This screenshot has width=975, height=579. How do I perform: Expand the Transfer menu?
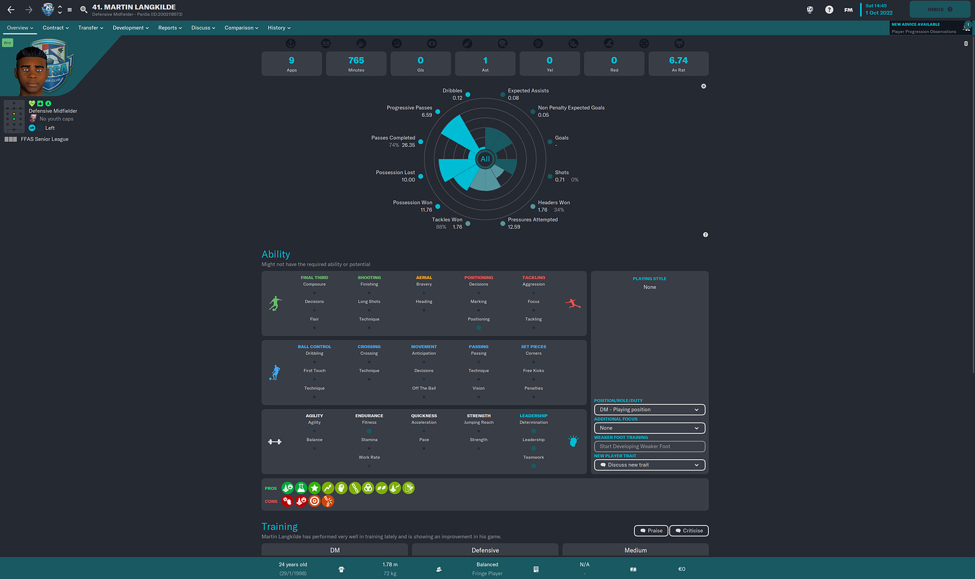(90, 28)
